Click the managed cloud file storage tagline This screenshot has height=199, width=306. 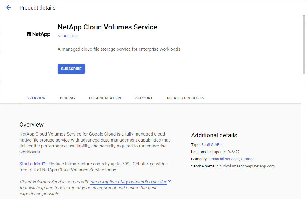pos(119,49)
